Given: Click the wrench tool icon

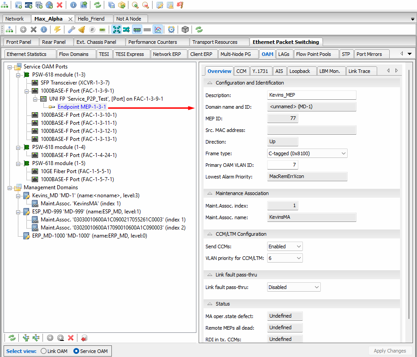Looking at the screenshot, I should coord(71,30).
